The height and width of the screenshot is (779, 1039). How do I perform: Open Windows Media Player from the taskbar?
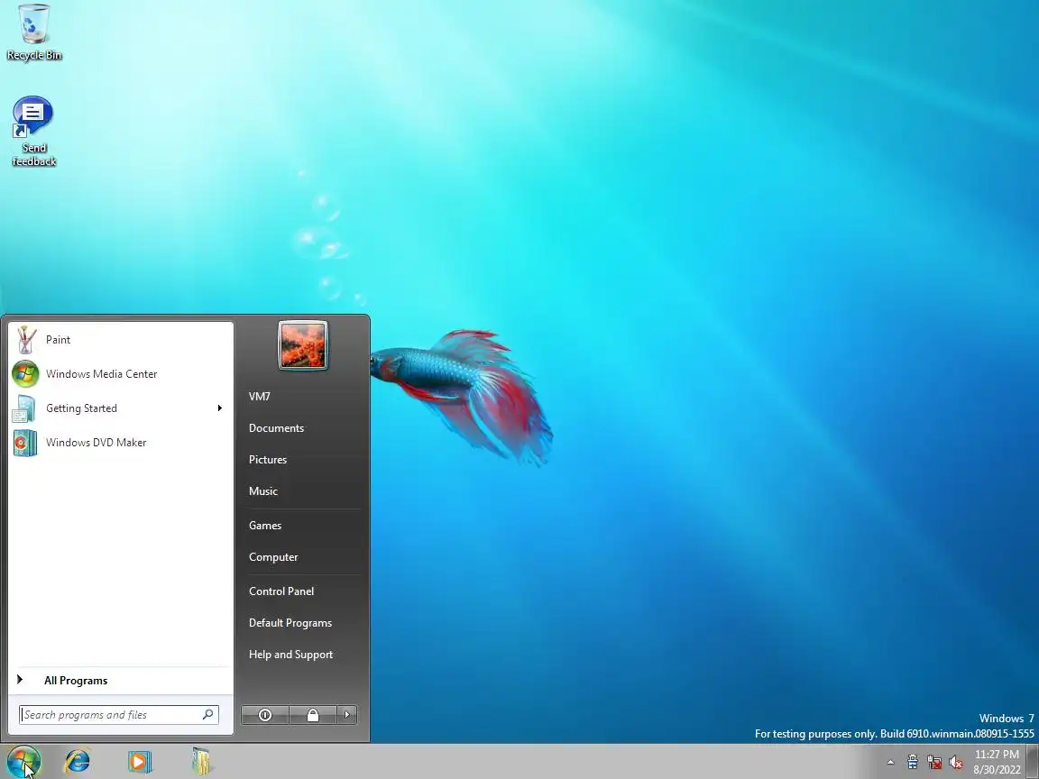pyautogui.click(x=140, y=761)
